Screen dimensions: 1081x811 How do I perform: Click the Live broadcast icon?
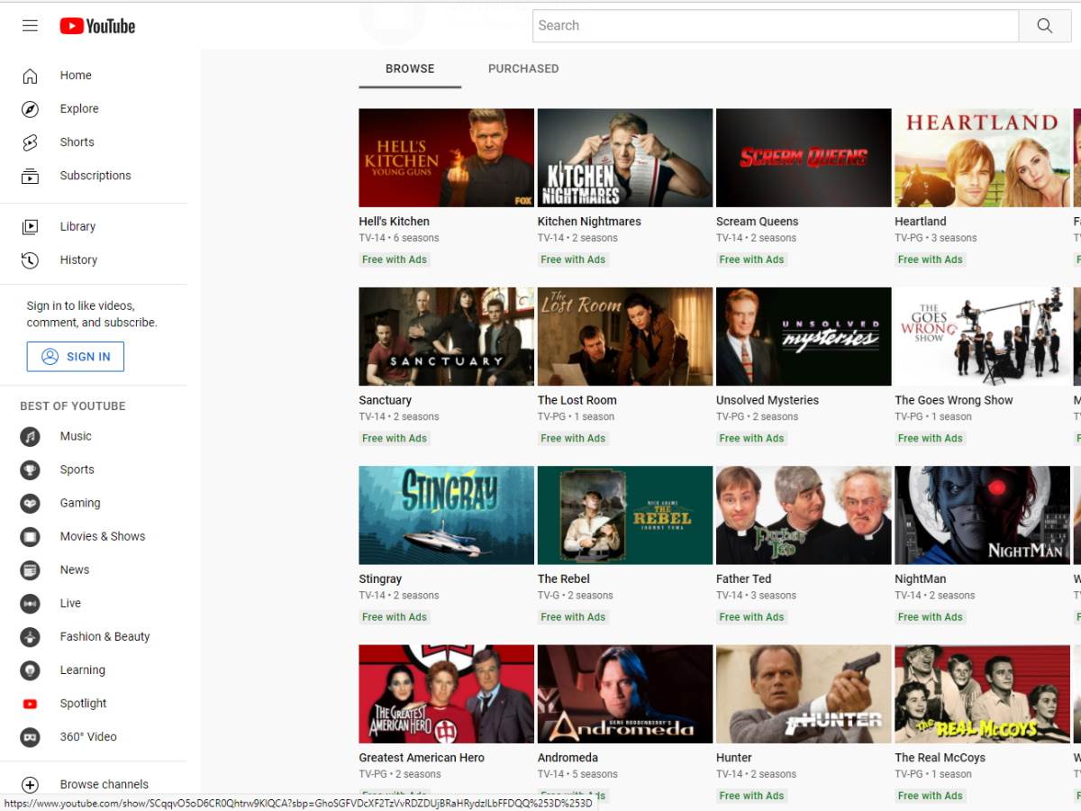pos(30,604)
